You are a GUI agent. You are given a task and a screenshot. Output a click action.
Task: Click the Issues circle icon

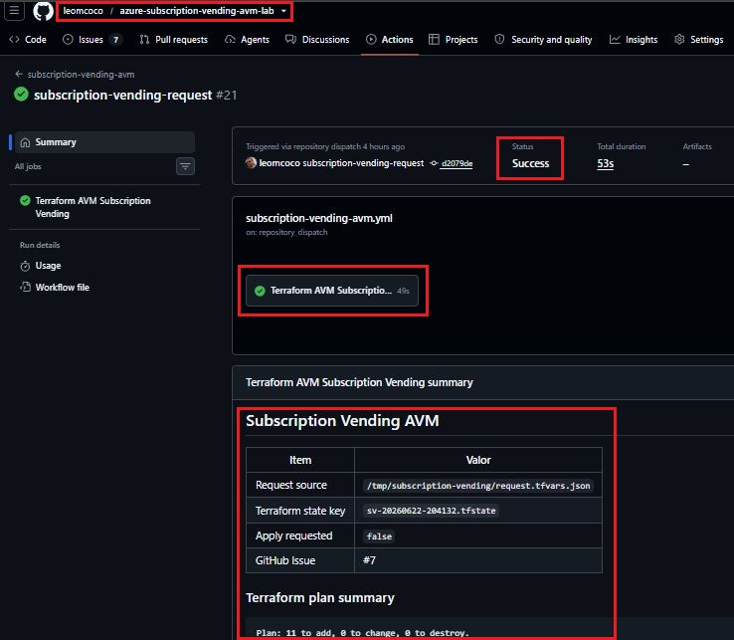pyautogui.click(x=68, y=40)
